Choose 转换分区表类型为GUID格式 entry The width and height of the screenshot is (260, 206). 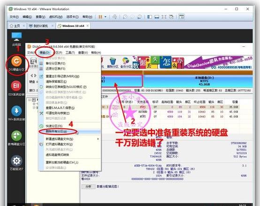[x=69, y=87]
